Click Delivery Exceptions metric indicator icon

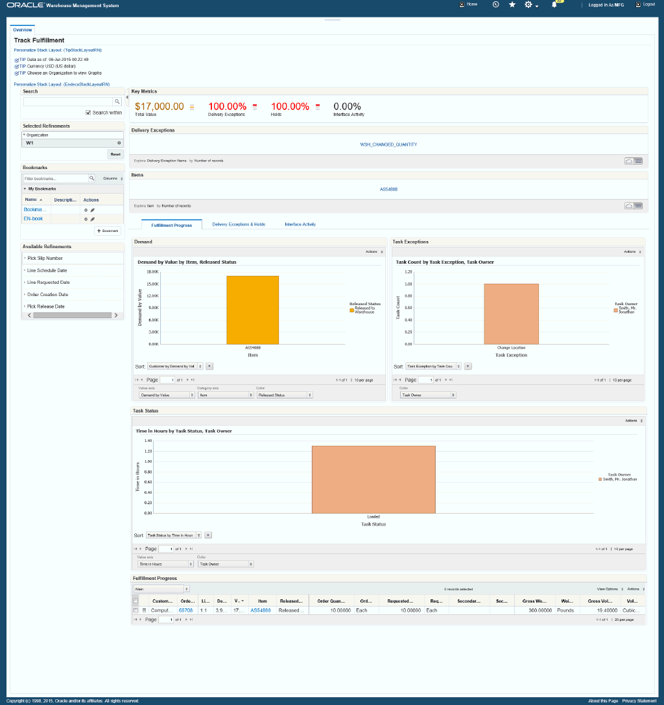coord(255,107)
